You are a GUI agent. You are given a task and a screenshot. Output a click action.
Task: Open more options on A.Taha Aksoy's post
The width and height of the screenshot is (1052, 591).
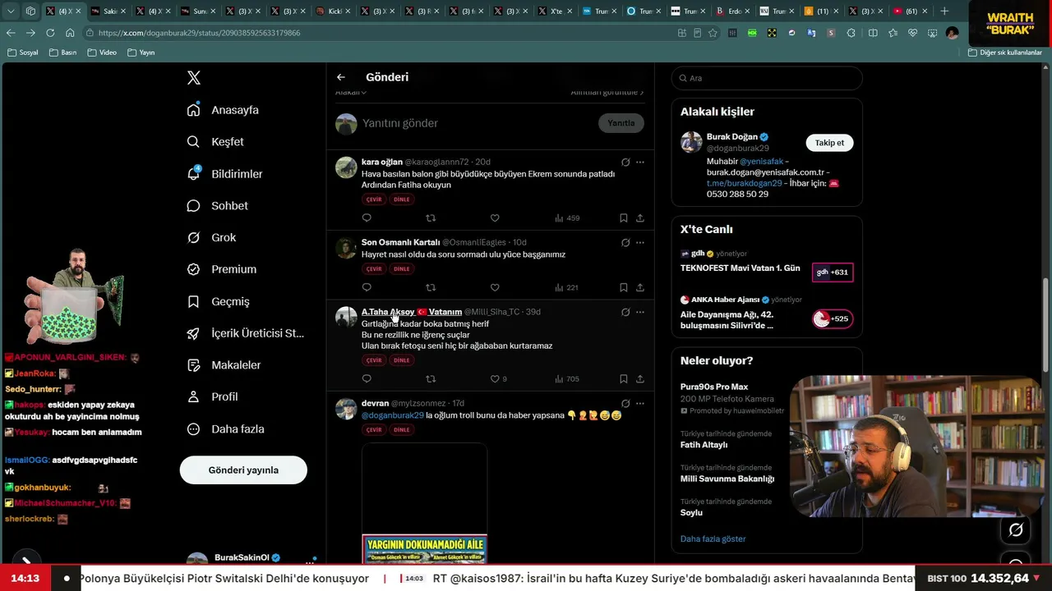click(x=640, y=313)
